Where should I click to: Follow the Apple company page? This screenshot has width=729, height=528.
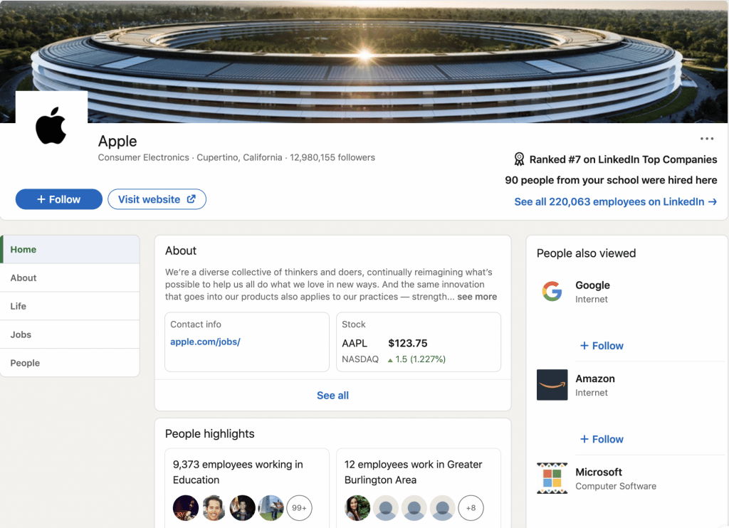(58, 199)
